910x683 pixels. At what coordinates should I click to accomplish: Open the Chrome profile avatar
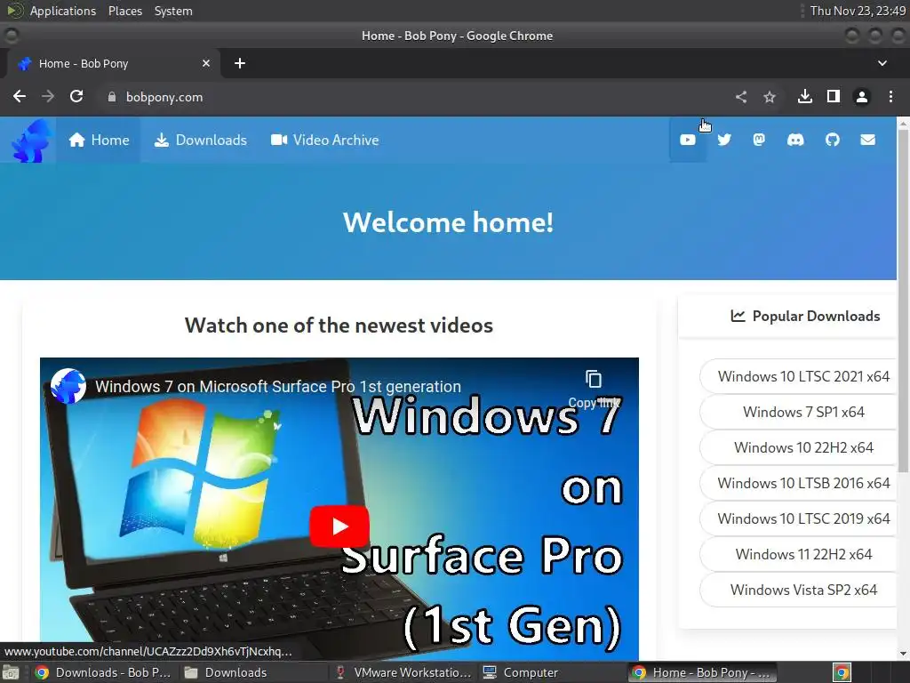tap(862, 97)
